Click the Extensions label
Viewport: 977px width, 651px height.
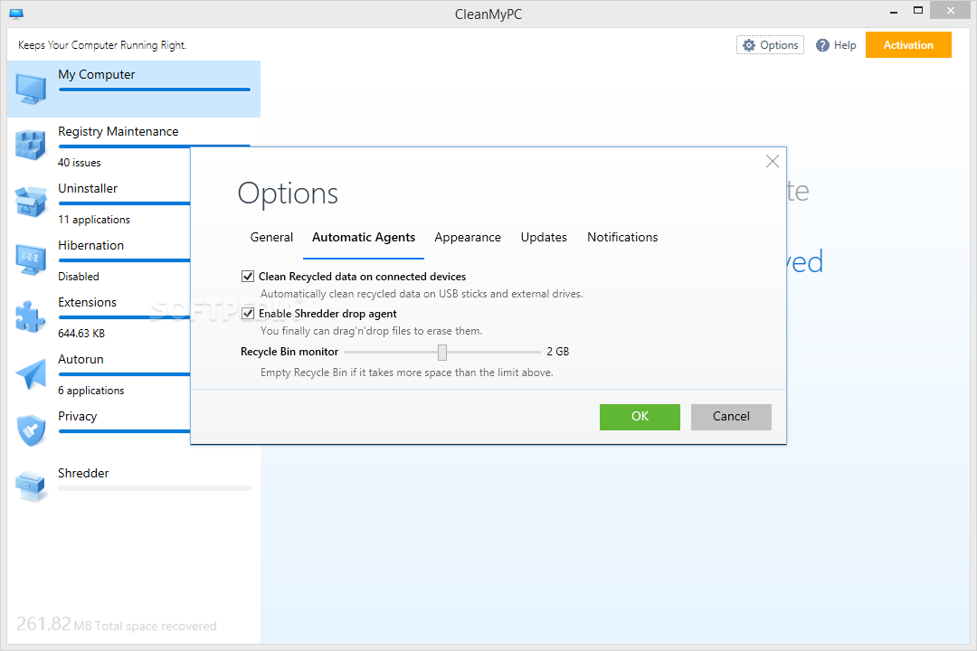pos(87,302)
